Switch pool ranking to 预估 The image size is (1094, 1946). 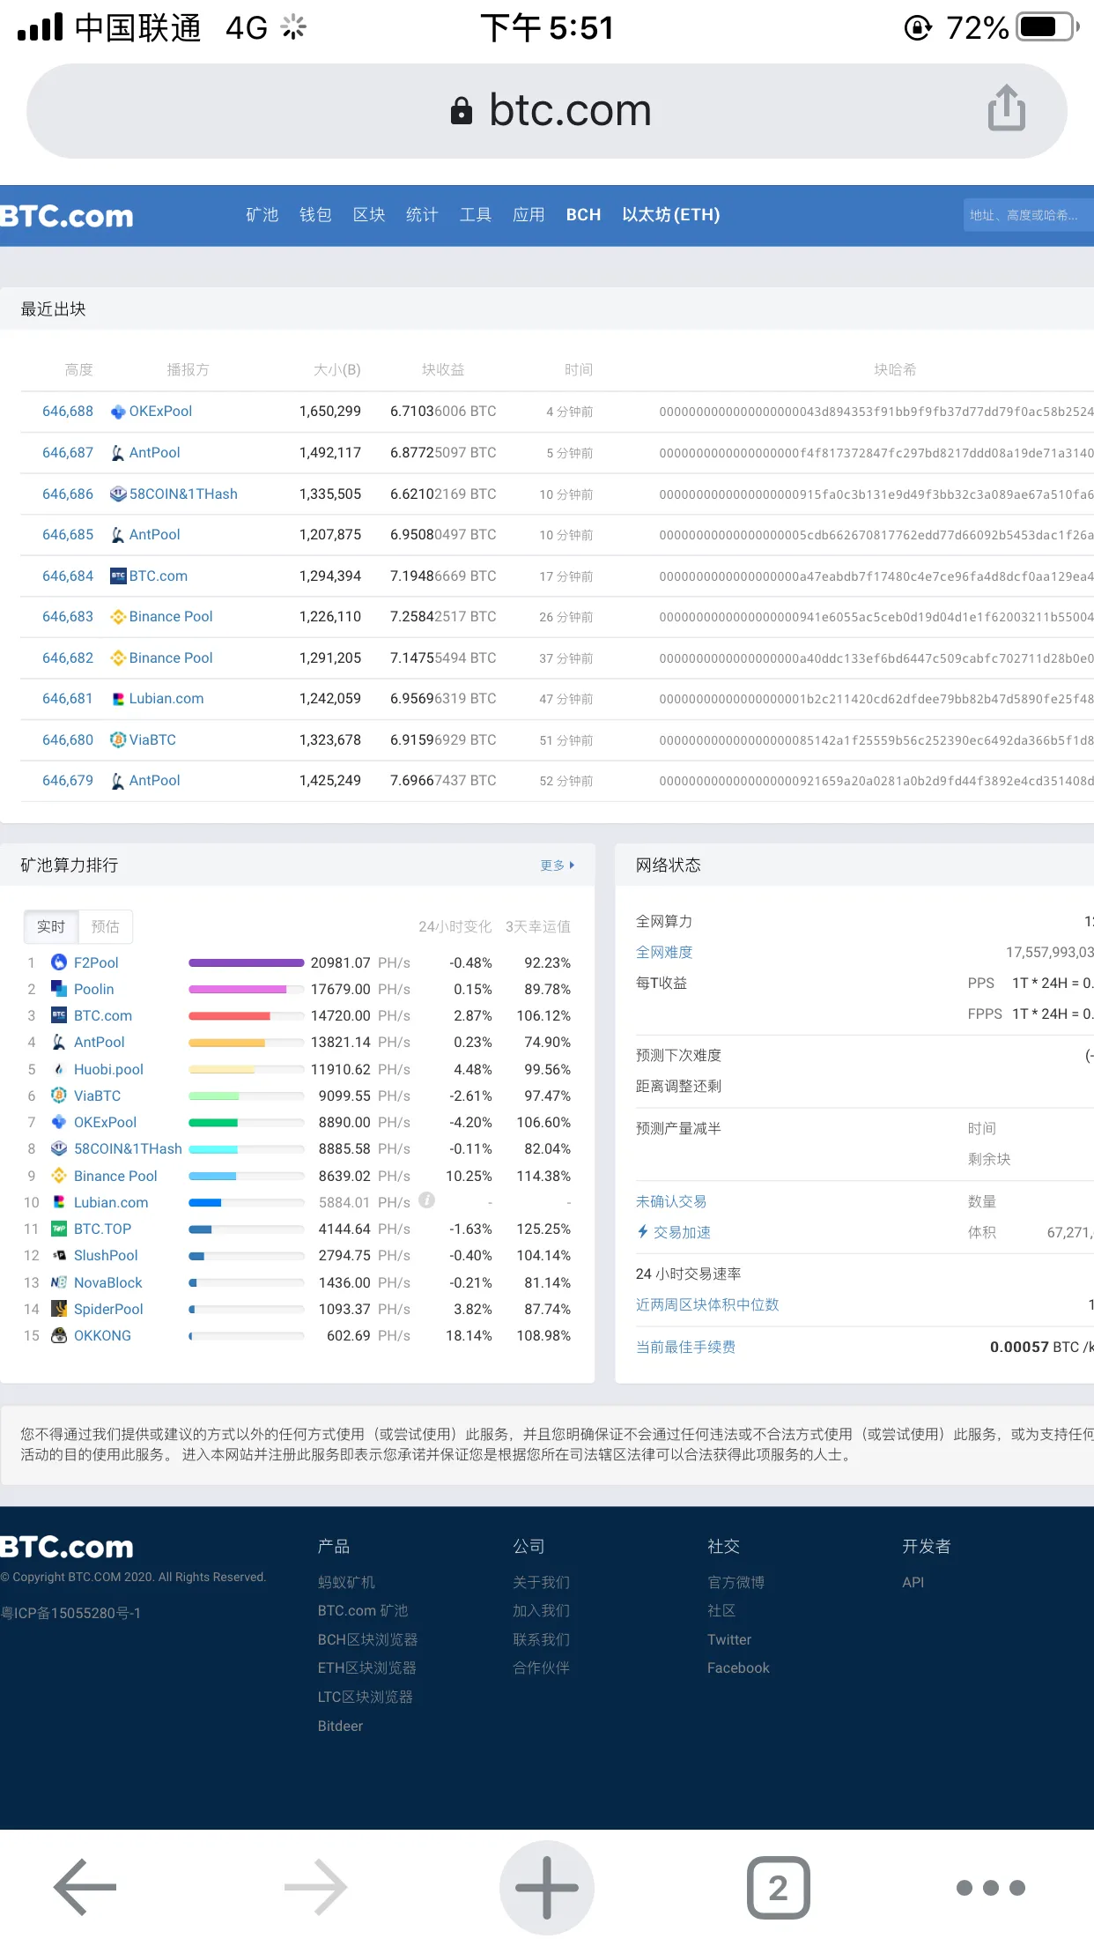105,926
